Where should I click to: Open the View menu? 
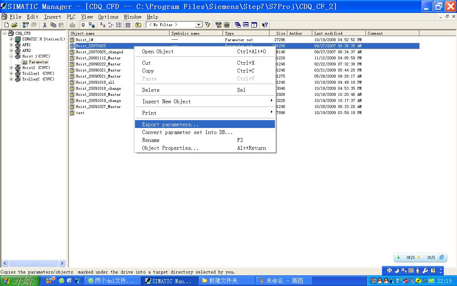pos(87,17)
